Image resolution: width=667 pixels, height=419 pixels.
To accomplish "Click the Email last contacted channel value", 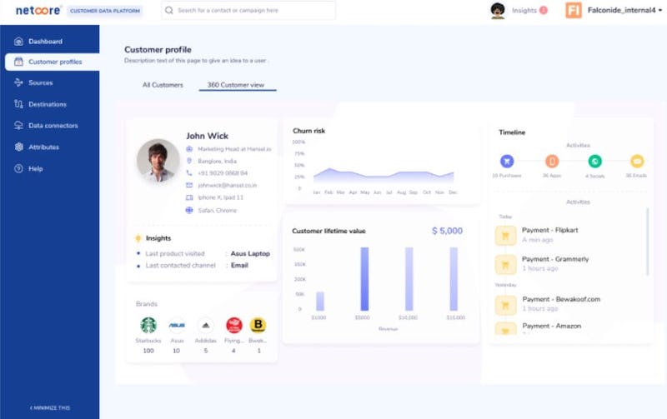I will (239, 265).
